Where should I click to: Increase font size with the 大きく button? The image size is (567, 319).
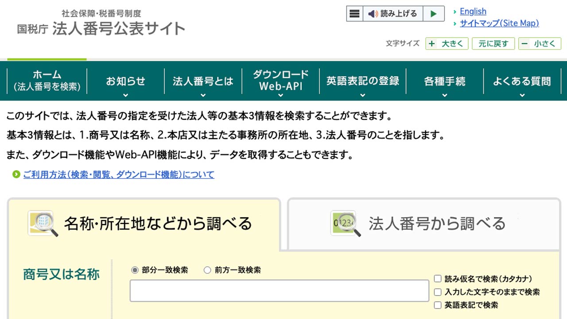[447, 43]
